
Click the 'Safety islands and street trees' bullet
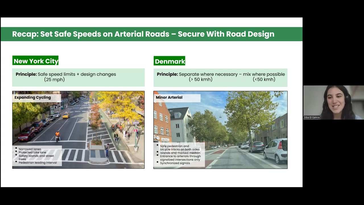pyautogui.click(x=36, y=157)
